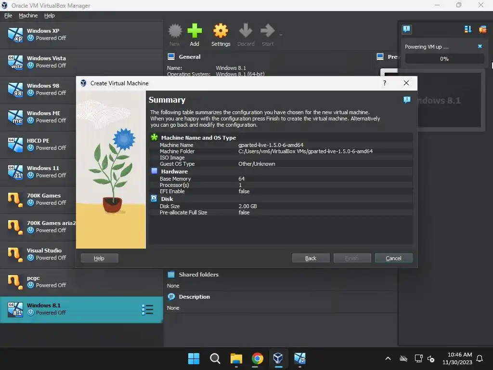Click the Hardware section icon in summary

[154, 171]
